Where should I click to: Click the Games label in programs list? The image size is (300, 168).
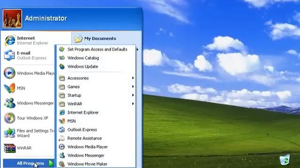click(74, 87)
